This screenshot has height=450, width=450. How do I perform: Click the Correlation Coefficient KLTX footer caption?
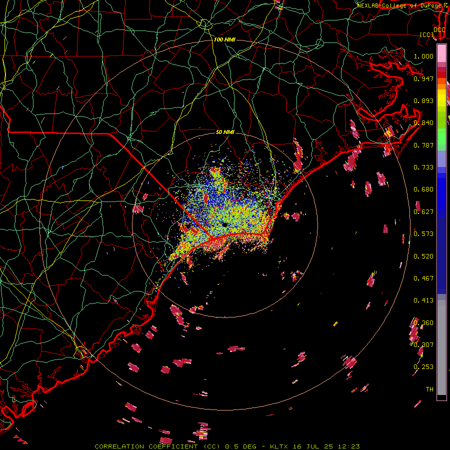coord(227,446)
